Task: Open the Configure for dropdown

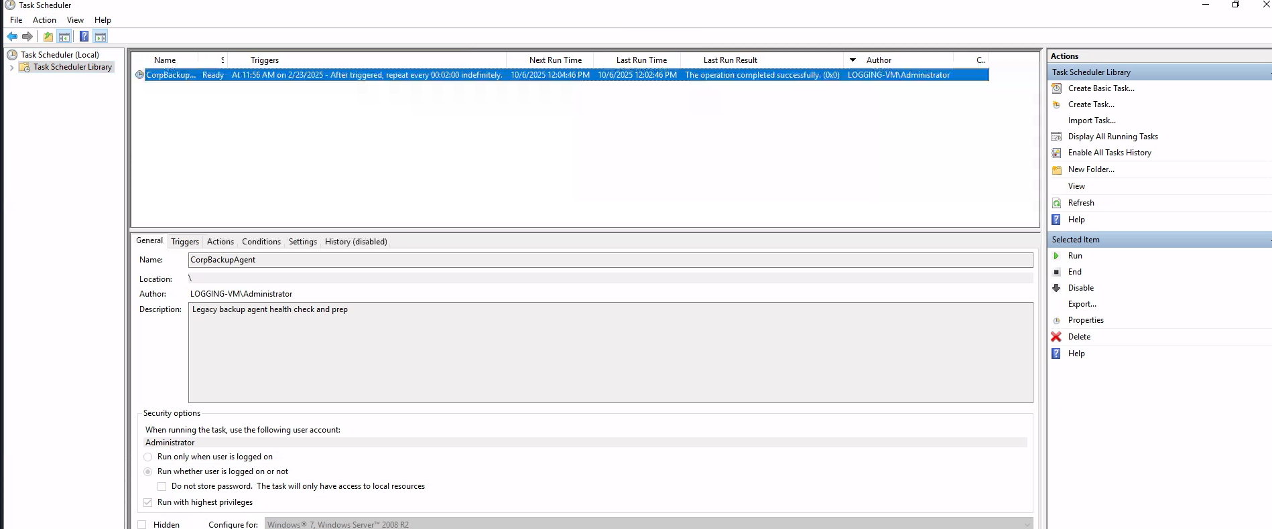Action: (x=1027, y=524)
